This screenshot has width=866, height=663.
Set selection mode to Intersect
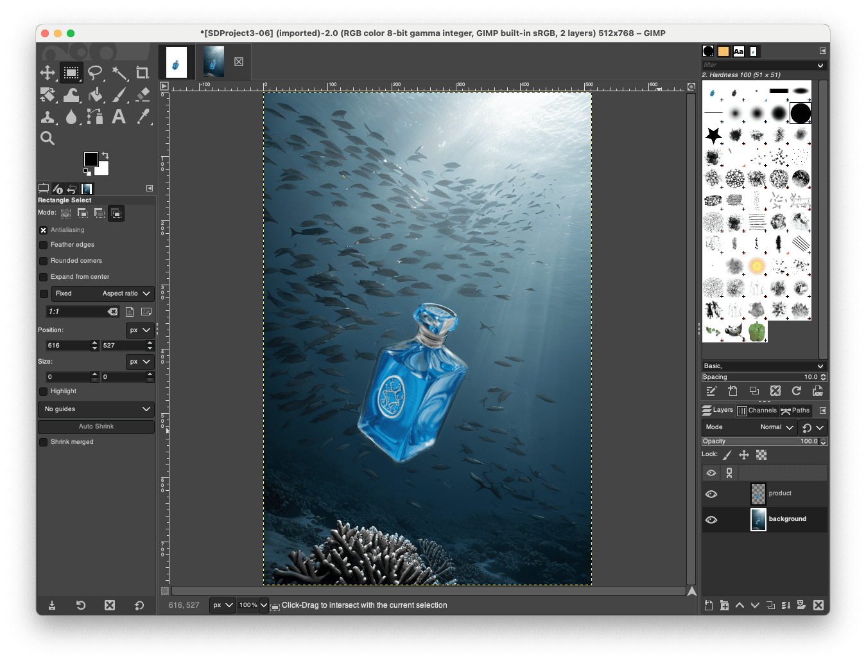tap(116, 213)
